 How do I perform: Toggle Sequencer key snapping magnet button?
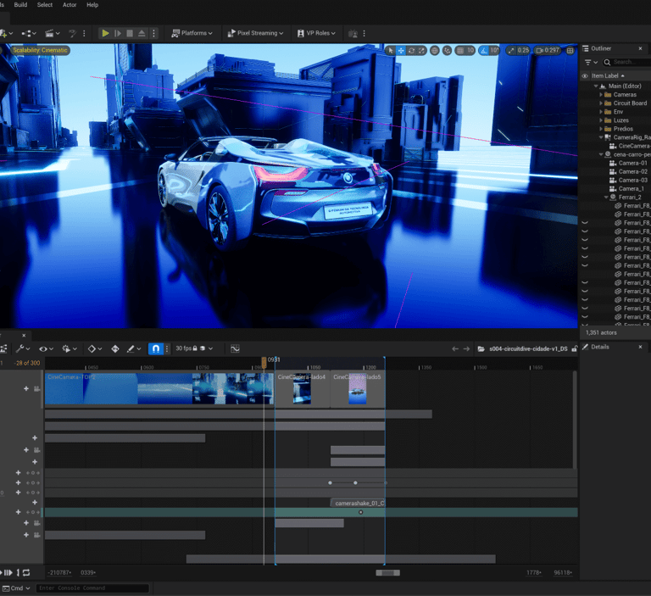[x=157, y=348]
